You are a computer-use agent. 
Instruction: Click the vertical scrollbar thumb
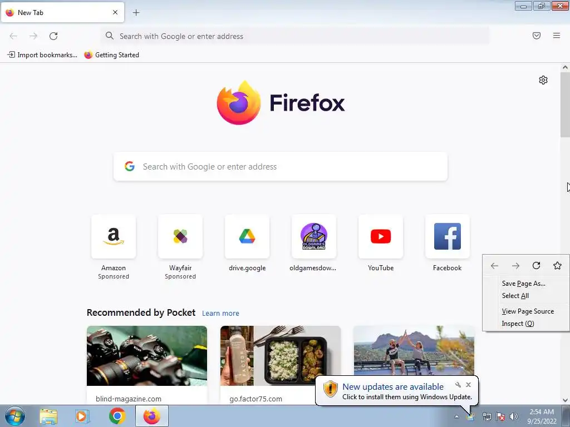click(x=565, y=105)
